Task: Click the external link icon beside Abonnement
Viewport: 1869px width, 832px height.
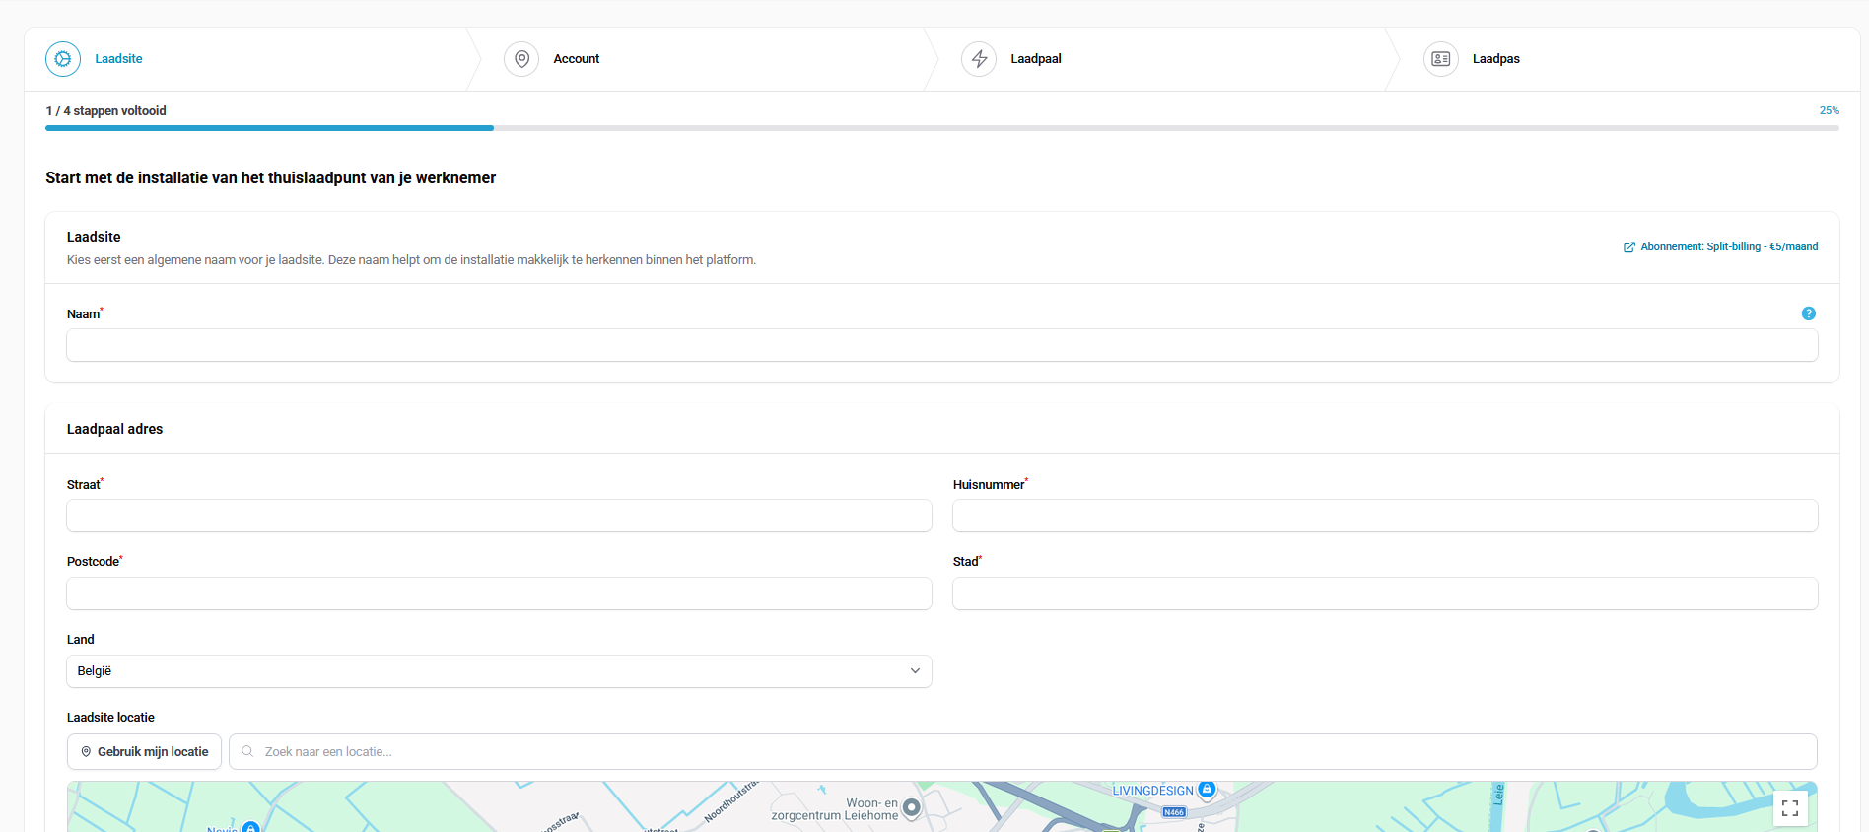Action: click(x=1629, y=247)
